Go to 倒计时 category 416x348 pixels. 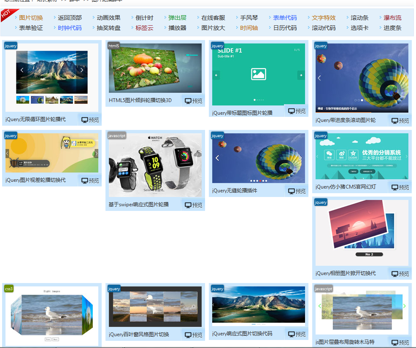click(144, 18)
